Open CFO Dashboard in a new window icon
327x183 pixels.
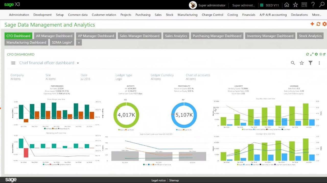click(324, 54)
